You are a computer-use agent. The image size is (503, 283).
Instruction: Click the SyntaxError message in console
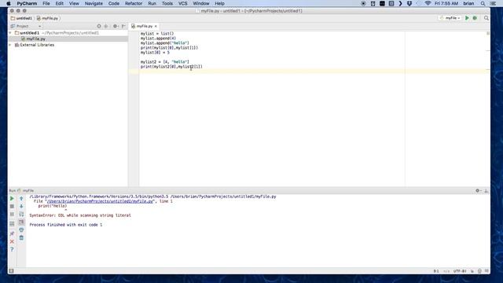click(x=80, y=215)
